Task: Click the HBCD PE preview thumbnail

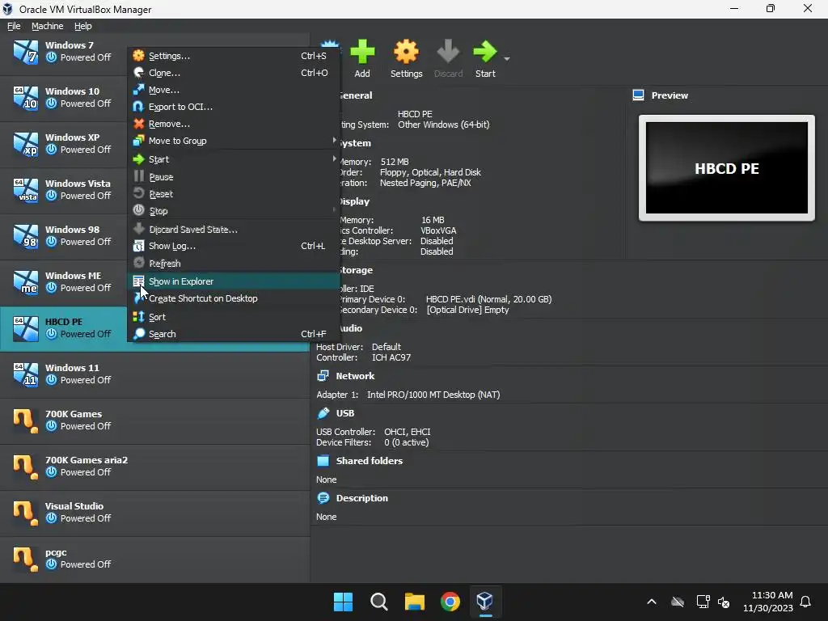Action: pyautogui.click(x=727, y=168)
